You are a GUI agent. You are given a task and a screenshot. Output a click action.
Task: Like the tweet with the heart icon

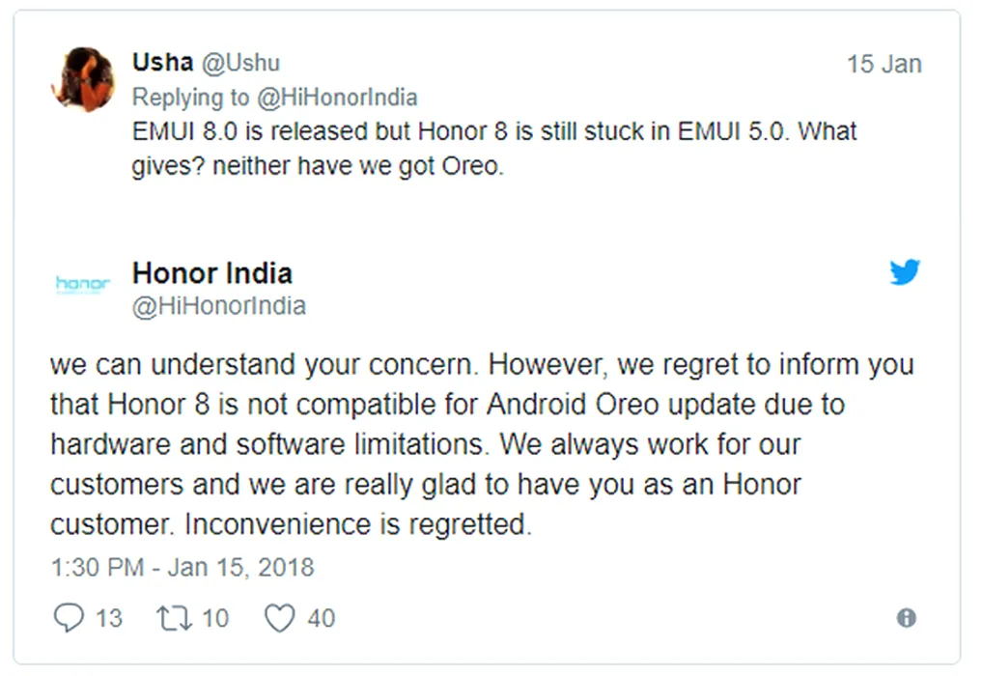(x=280, y=618)
